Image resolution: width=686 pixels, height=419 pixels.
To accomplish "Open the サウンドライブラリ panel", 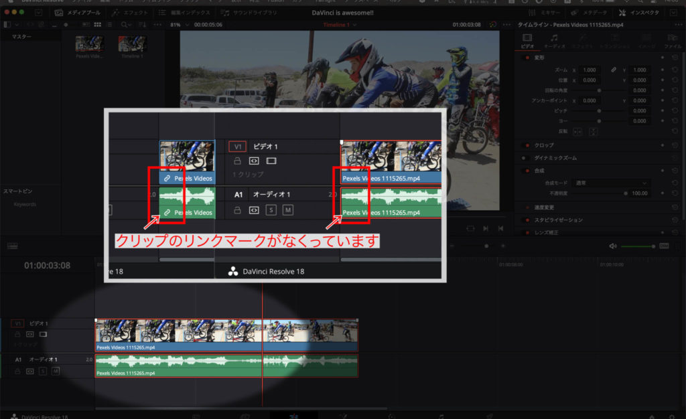I will [249, 13].
